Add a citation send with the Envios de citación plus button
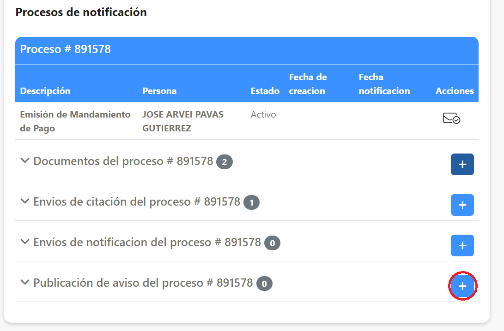Viewport: 504px width, 331px height. 462,205
